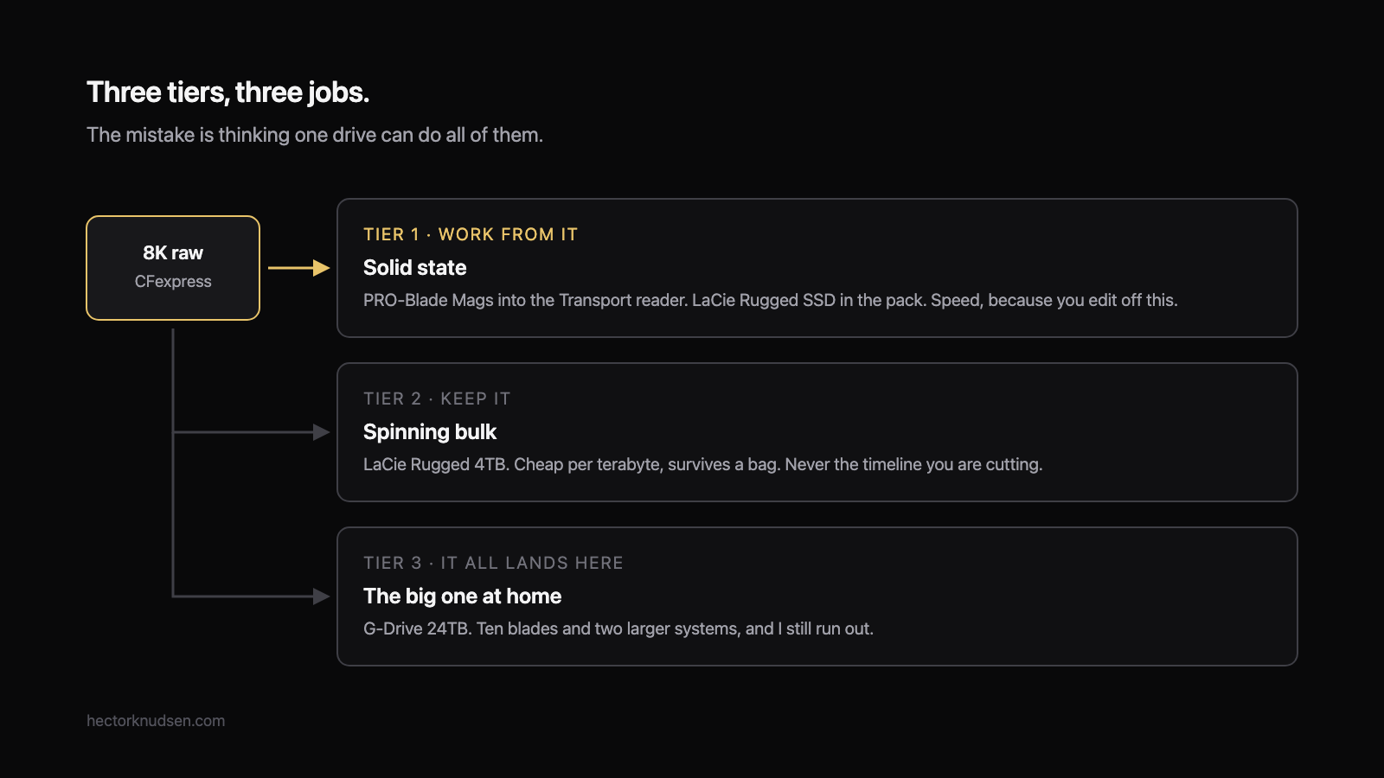
Task: Click the 'TIER 1 · WORK FROM IT' label
Action: point(471,234)
